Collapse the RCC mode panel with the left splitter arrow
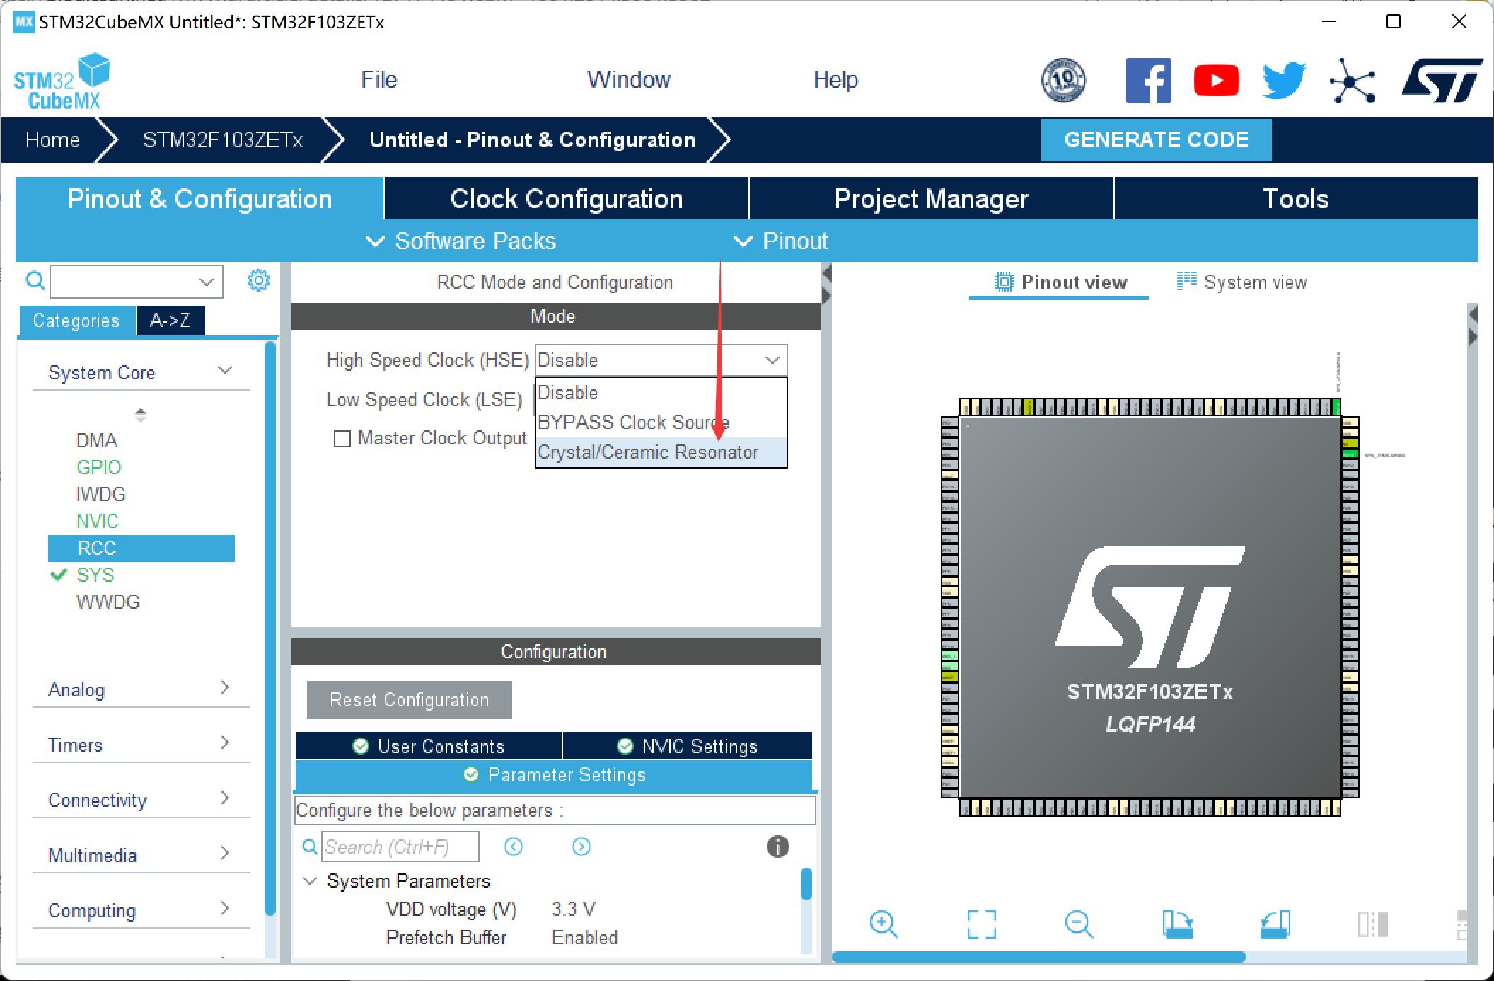This screenshot has width=1494, height=981. 826,273
